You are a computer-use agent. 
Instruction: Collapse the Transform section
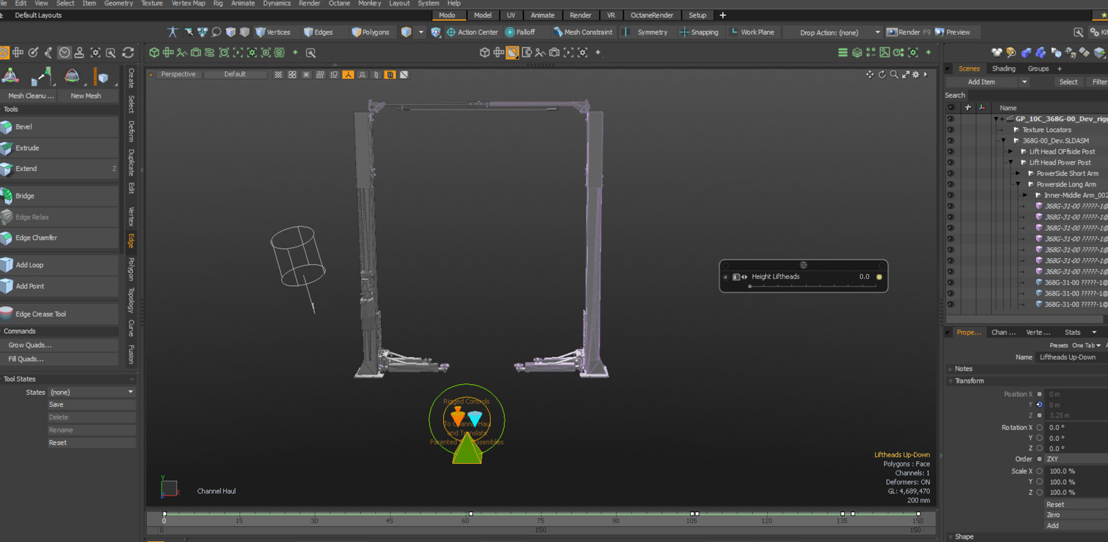click(950, 381)
